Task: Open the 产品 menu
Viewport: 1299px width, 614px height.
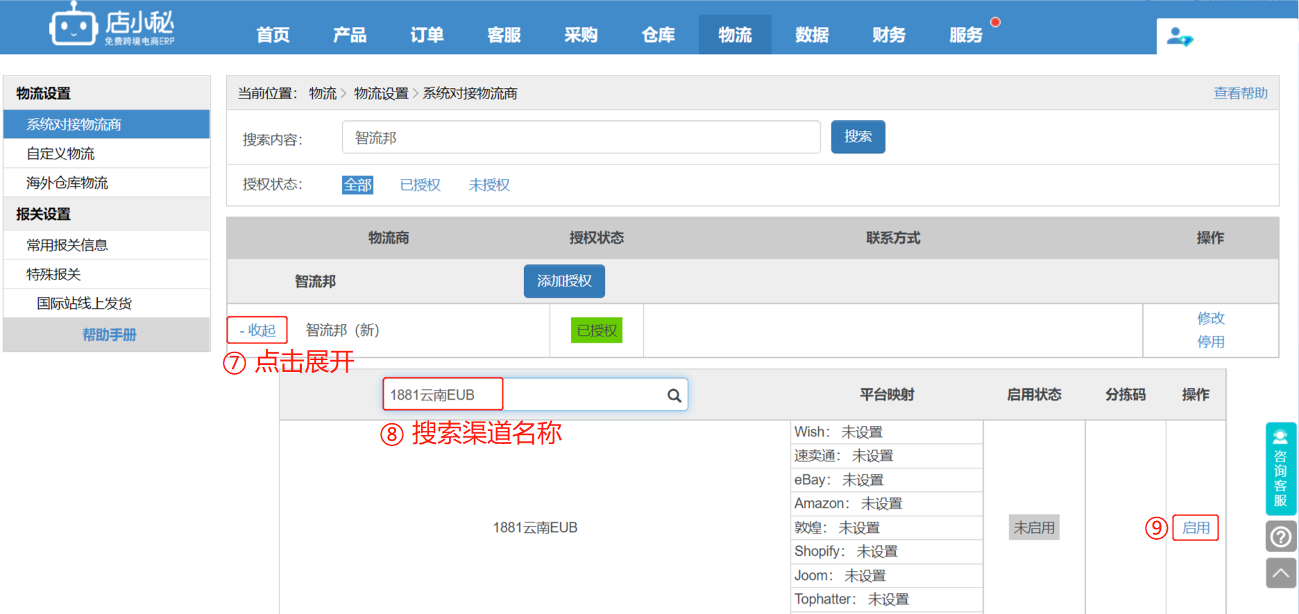Action: click(350, 35)
